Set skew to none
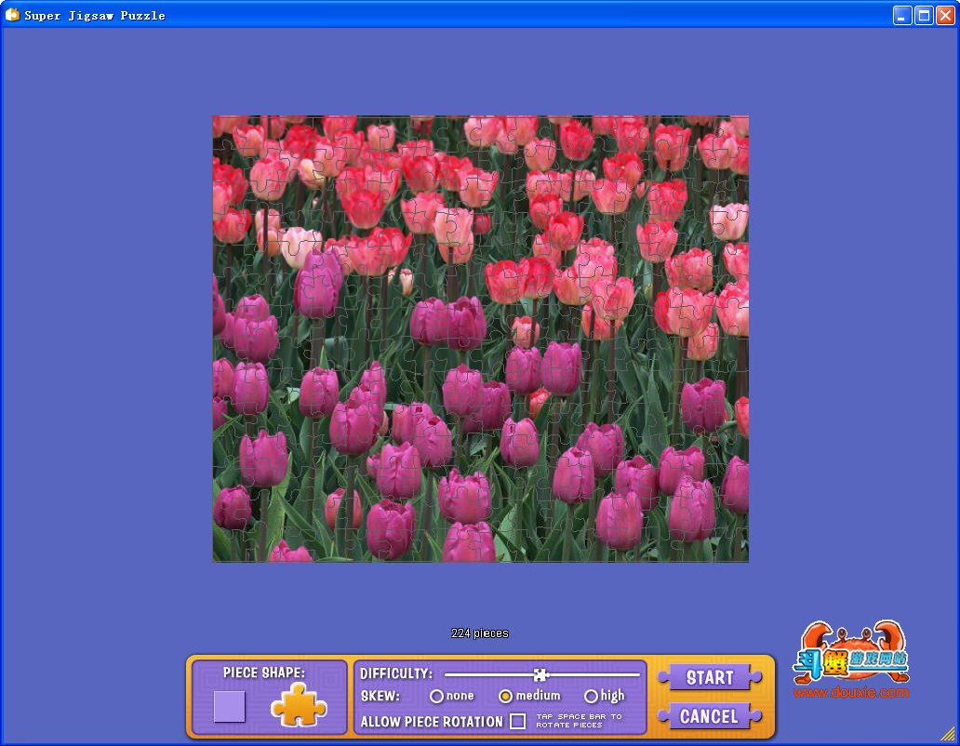This screenshot has height=746, width=960. click(x=436, y=696)
